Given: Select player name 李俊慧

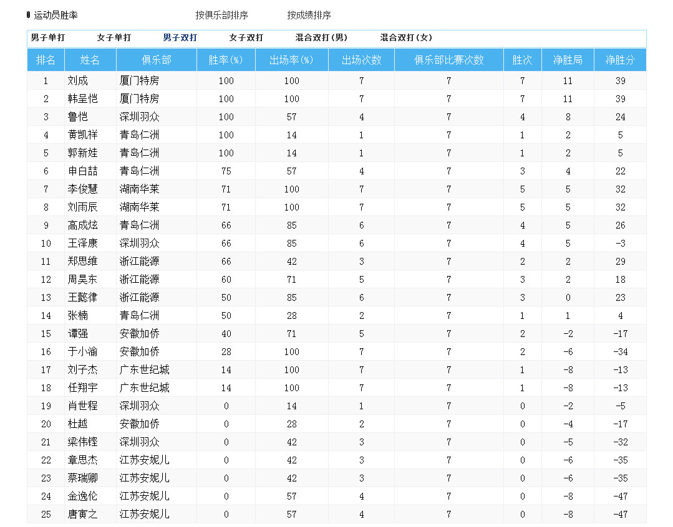Looking at the screenshot, I should [x=82, y=189].
